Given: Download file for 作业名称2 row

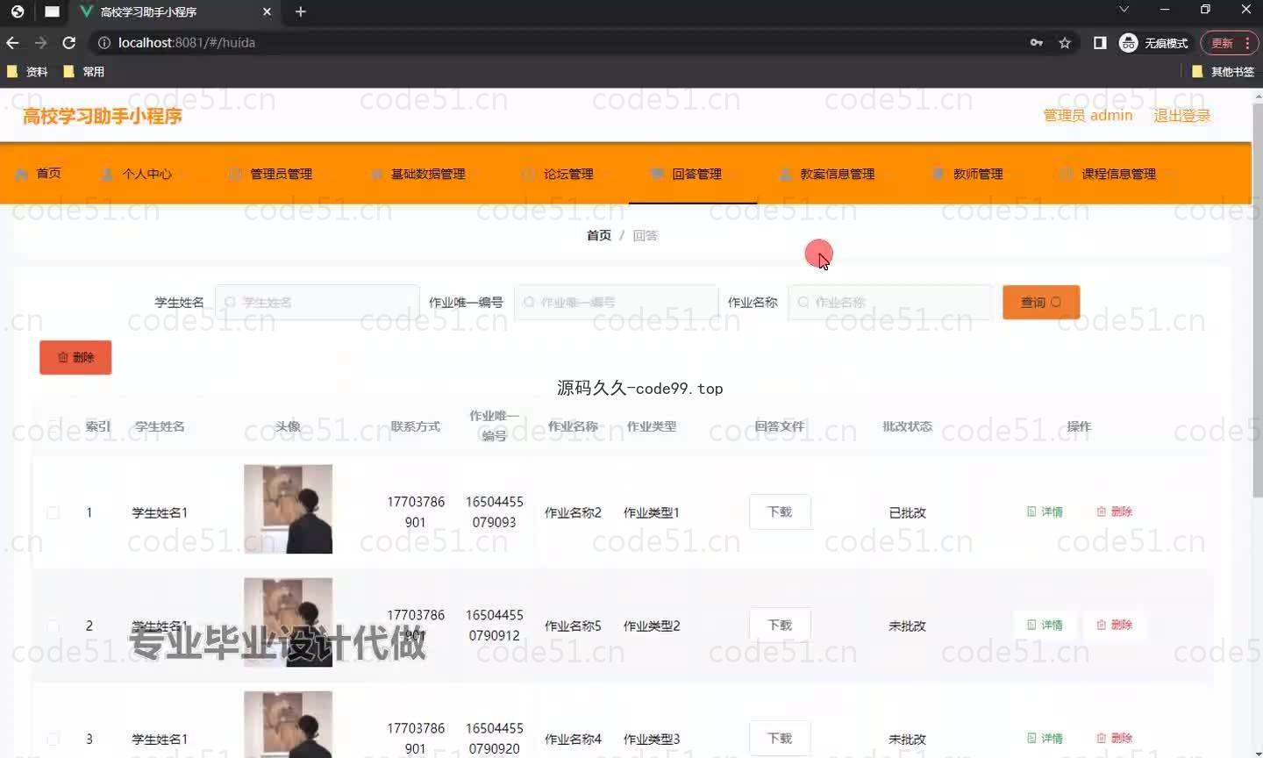Looking at the screenshot, I should tap(780, 511).
